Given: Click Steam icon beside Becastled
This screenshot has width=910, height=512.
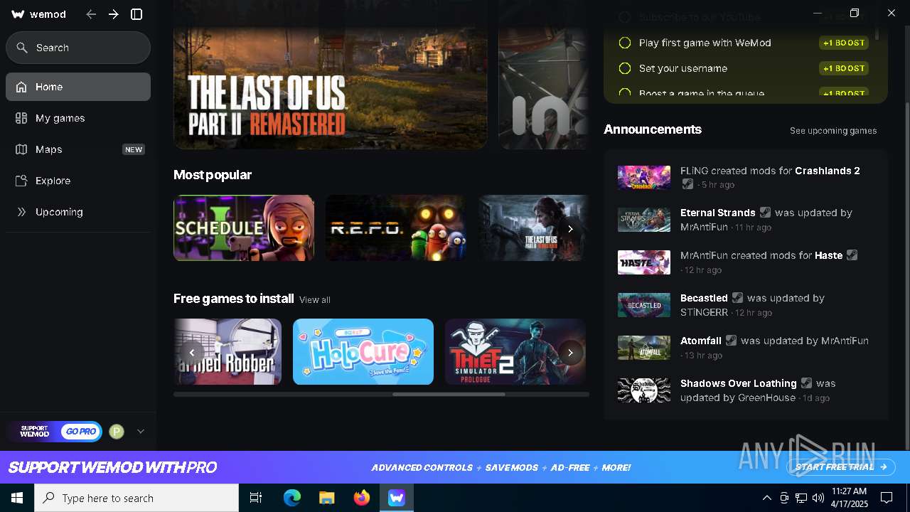Looking at the screenshot, I should [x=738, y=298].
